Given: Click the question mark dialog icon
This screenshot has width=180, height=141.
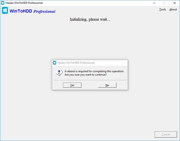Looking at the screenshot, I should coord(59,73).
